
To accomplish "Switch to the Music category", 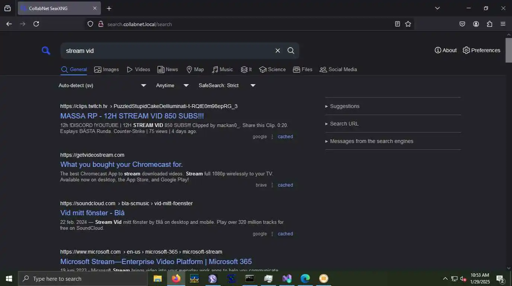I will [223, 70].
